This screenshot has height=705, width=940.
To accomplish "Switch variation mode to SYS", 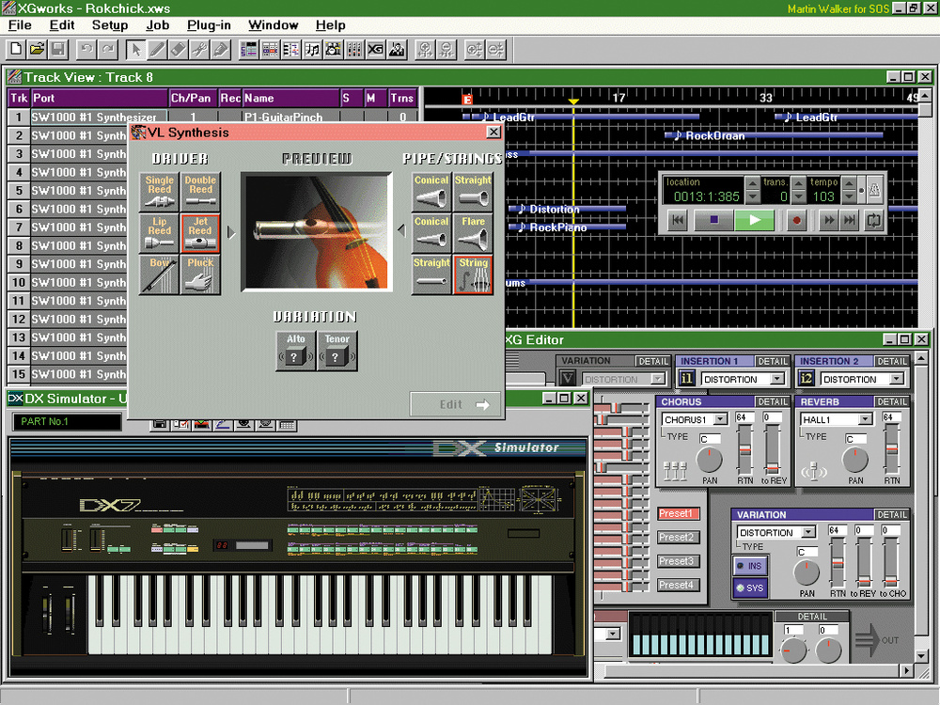I will click(x=749, y=587).
